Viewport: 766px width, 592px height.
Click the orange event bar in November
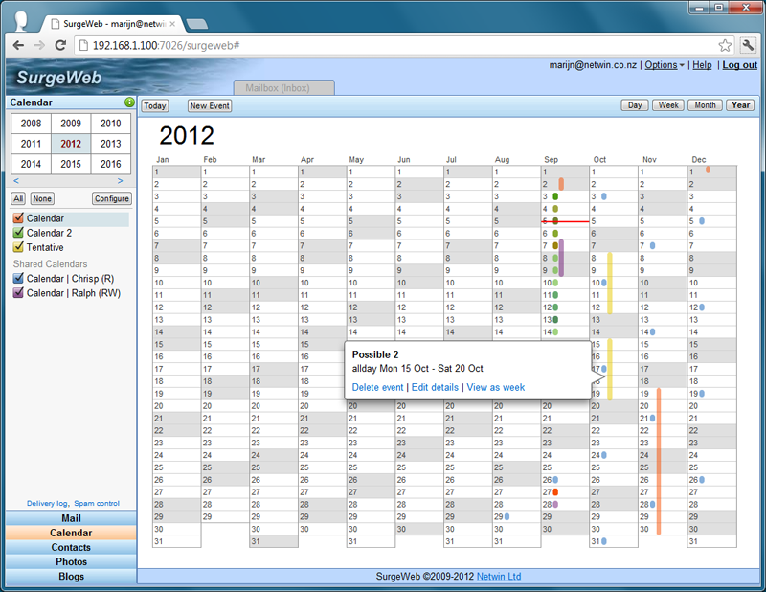(x=659, y=460)
